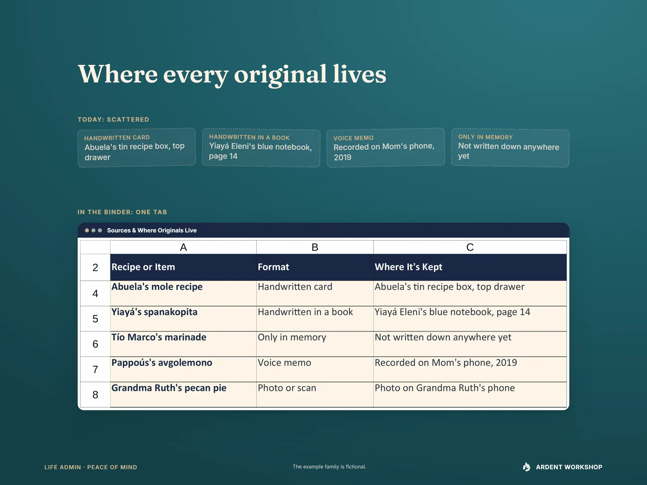This screenshot has height=485, width=647.
Task: Click 'The example family is fictional.' note
Action: (x=330, y=467)
